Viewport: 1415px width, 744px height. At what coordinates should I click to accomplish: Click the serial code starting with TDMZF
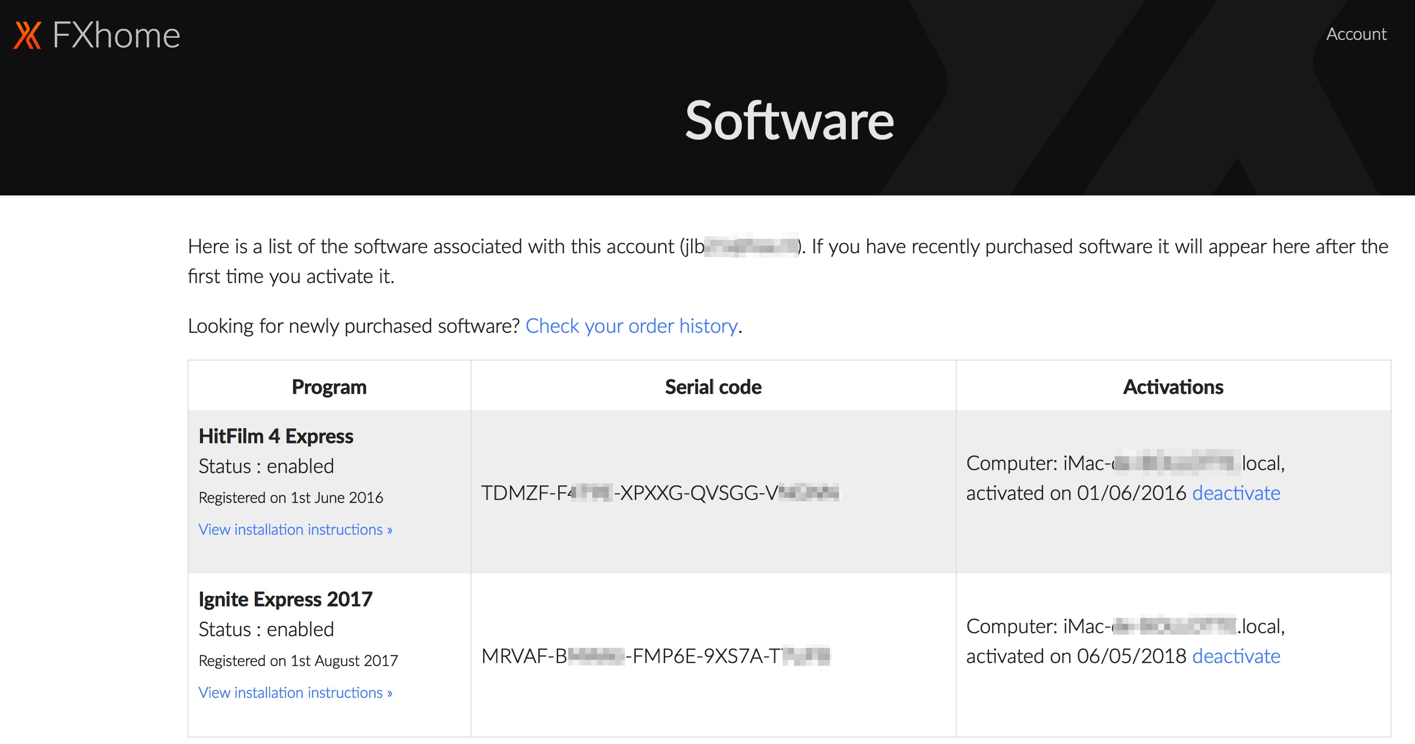[x=660, y=492]
